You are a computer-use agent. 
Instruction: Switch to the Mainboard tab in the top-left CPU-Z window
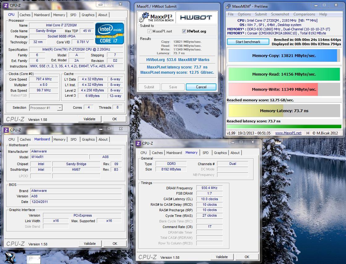coord(42,15)
